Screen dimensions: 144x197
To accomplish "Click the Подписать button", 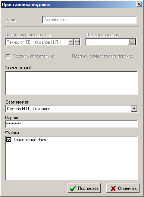I will (84, 188).
